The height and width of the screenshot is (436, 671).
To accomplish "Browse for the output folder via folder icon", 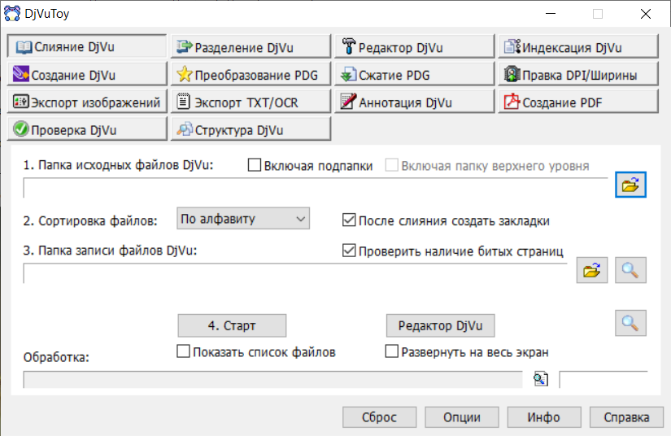I will [592, 270].
